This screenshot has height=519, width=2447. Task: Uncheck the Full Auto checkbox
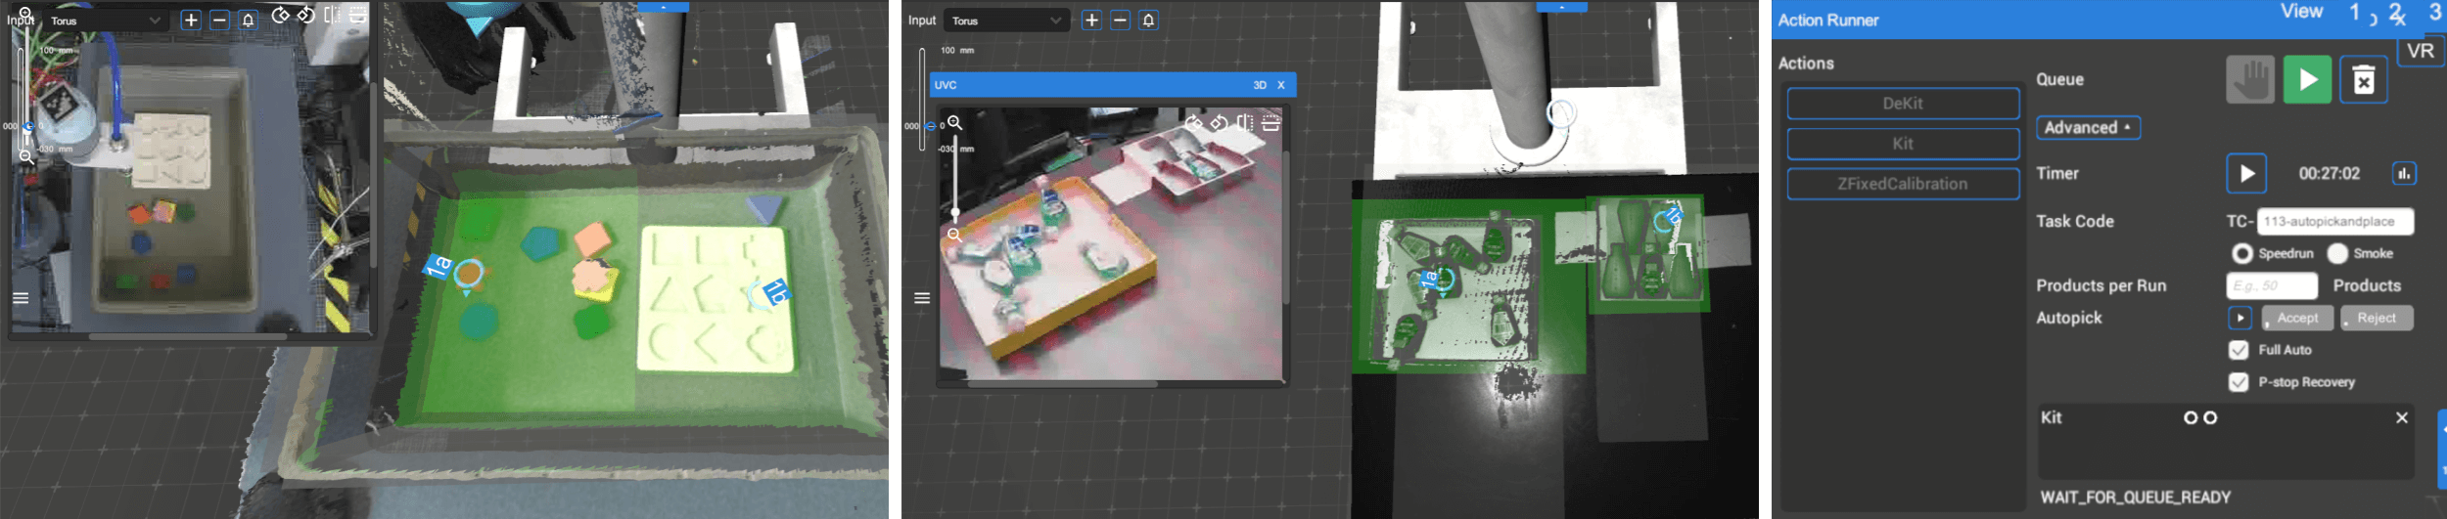tap(2239, 350)
